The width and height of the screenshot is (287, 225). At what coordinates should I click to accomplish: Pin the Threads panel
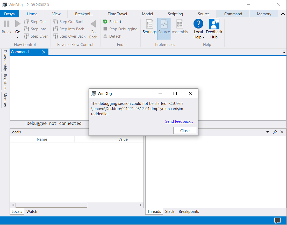(x=275, y=132)
